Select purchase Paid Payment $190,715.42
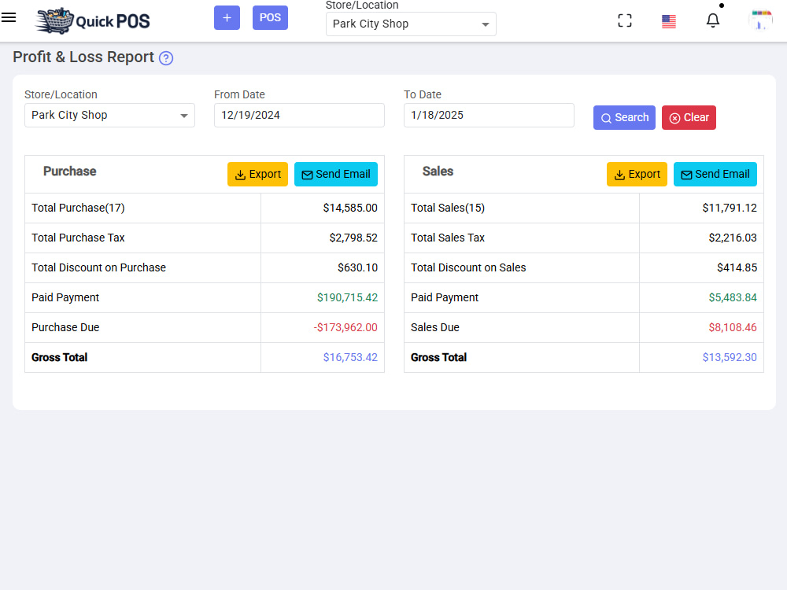 pyautogui.click(x=347, y=297)
